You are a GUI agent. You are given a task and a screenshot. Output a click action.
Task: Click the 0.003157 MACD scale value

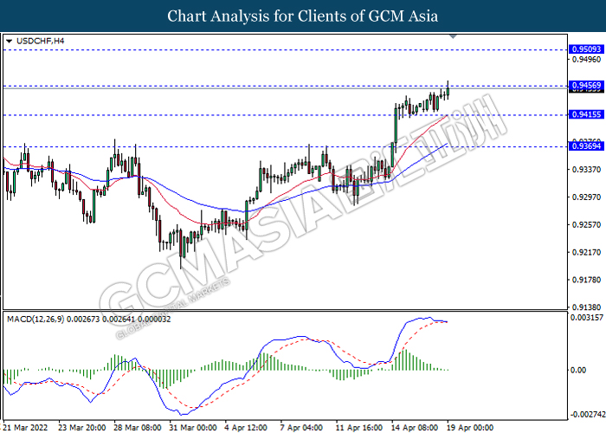click(x=587, y=318)
